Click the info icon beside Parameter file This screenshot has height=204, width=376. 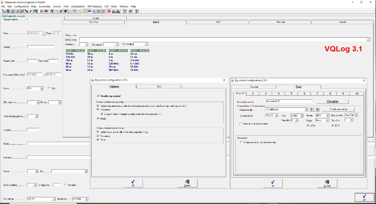pyautogui.click(x=311, y=109)
